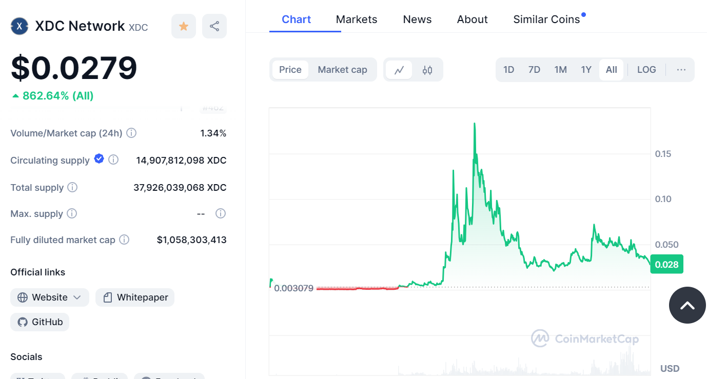
Task: Click the 0.15 axis label
Action: click(x=663, y=154)
